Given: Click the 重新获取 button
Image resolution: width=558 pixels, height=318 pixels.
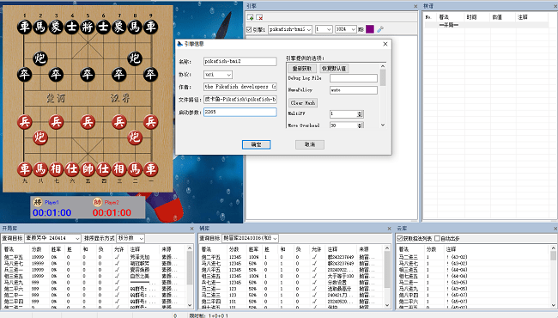Looking at the screenshot, I should (x=302, y=69).
